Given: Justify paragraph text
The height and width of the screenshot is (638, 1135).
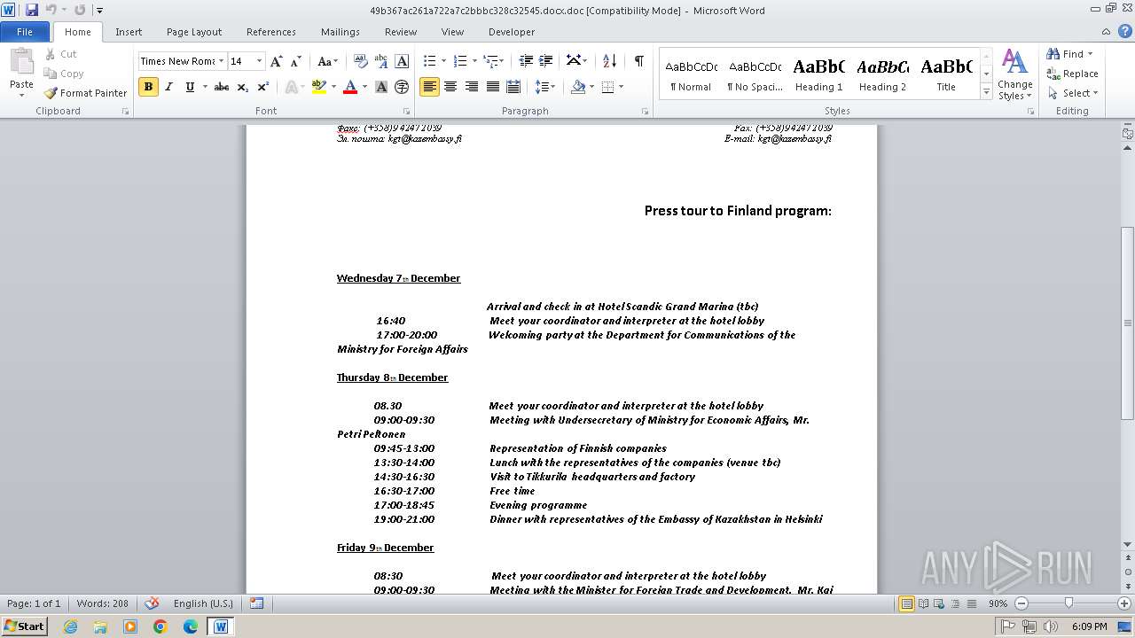Looking at the screenshot, I should click(492, 87).
